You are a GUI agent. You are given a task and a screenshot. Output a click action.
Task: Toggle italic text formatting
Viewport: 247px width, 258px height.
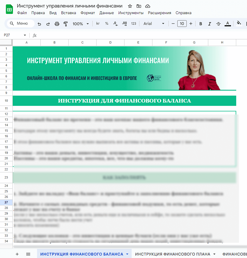210,24
